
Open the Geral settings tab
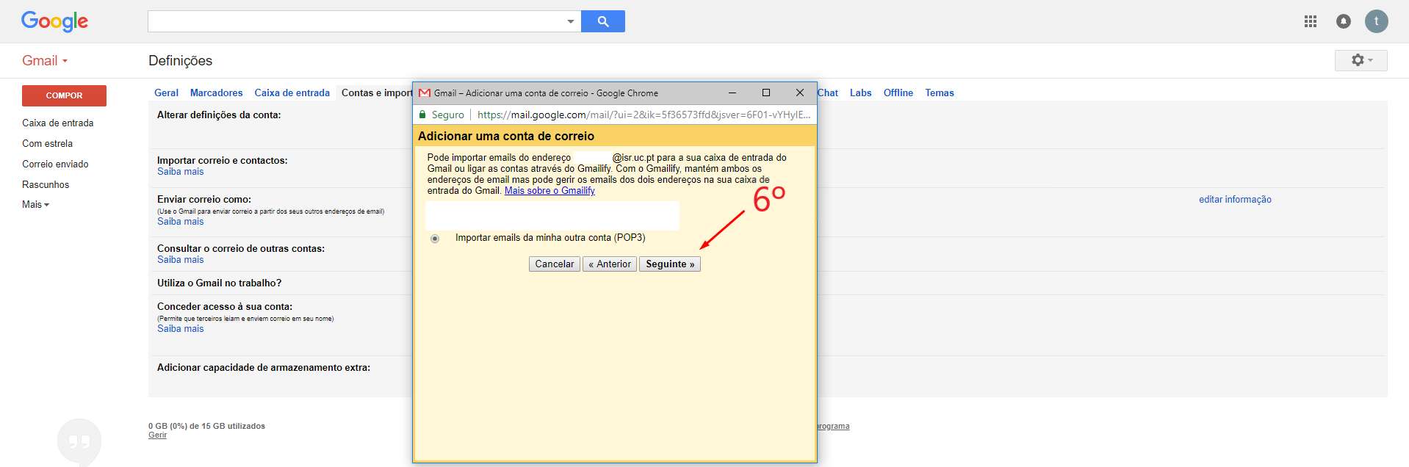tap(166, 93)
